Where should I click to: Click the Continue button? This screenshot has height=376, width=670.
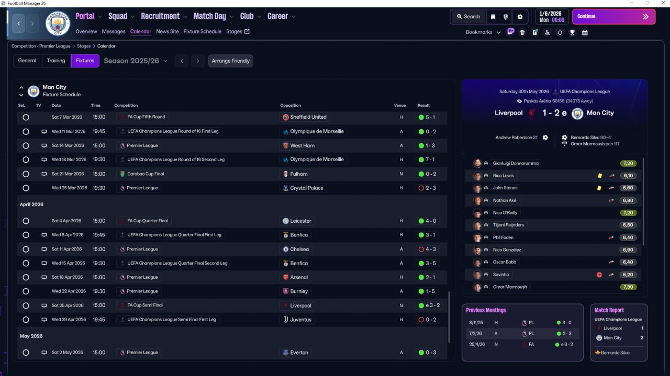point(613,16)
